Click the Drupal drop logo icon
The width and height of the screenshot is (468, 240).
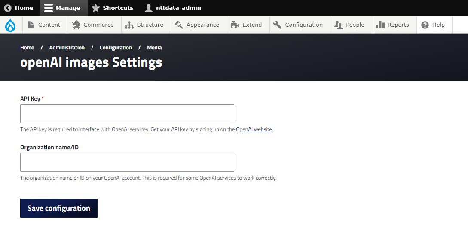click(x=10, y=25)
